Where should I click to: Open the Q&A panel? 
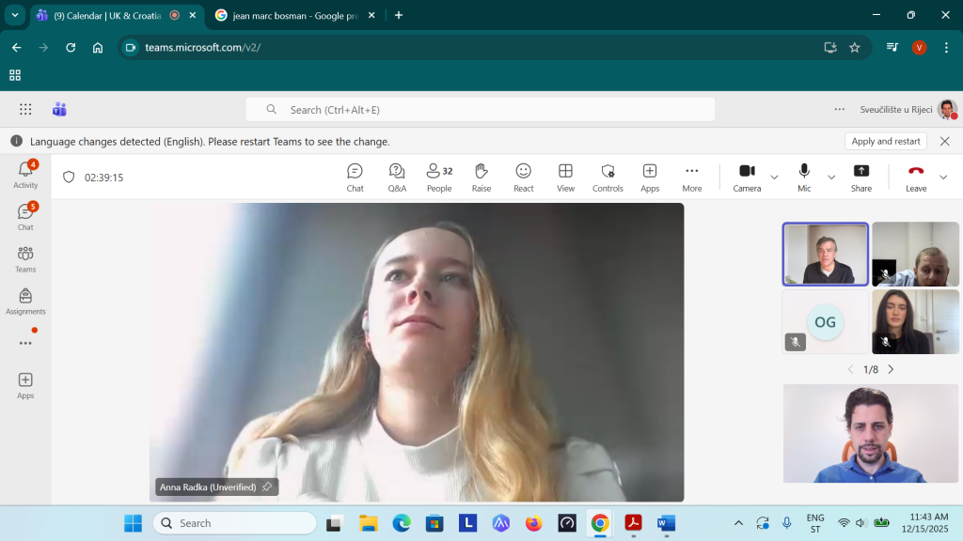(x=397, y=176)
